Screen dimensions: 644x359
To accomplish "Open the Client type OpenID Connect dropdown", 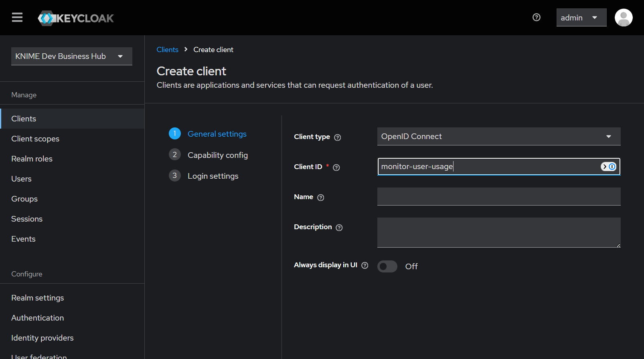I will tap(498, 137).
